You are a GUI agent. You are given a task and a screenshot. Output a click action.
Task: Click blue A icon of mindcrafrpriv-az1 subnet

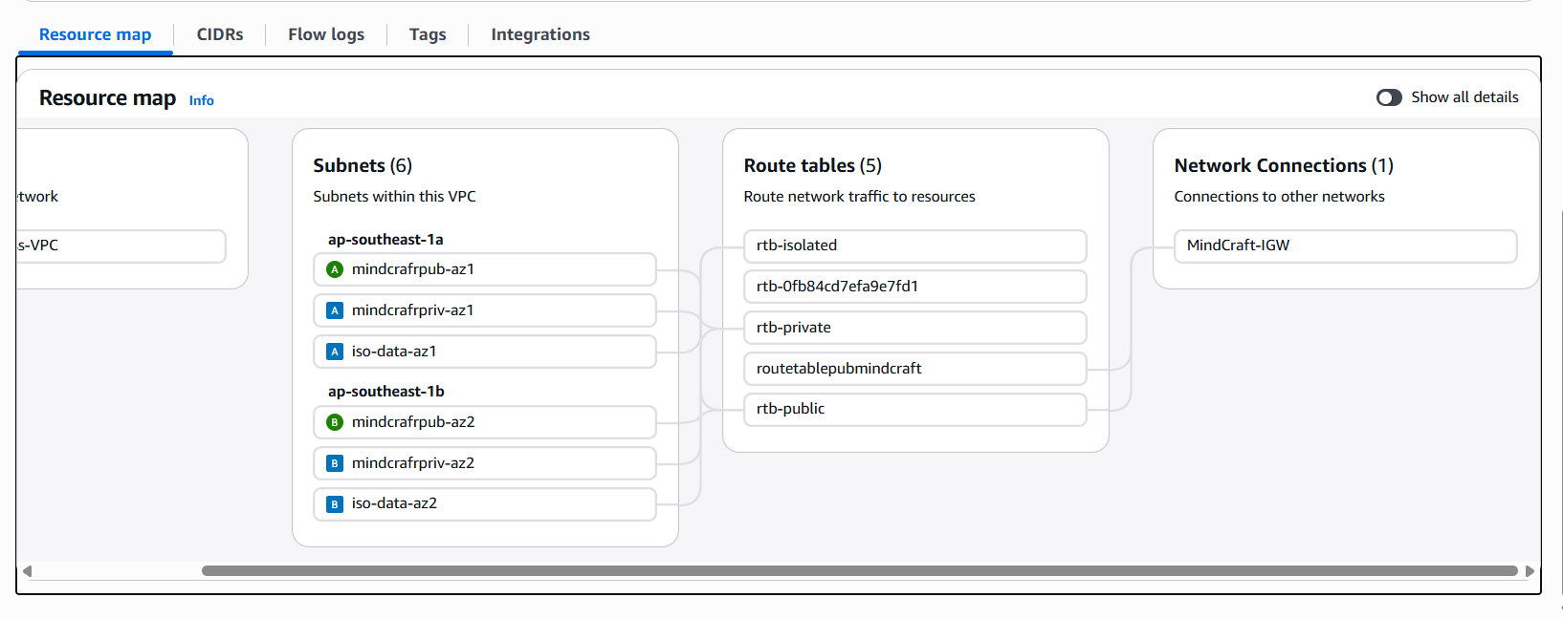coord(335,310)
